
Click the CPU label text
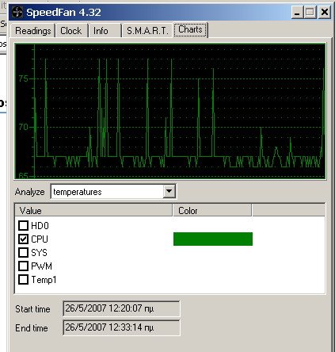[x=40, y=239]
